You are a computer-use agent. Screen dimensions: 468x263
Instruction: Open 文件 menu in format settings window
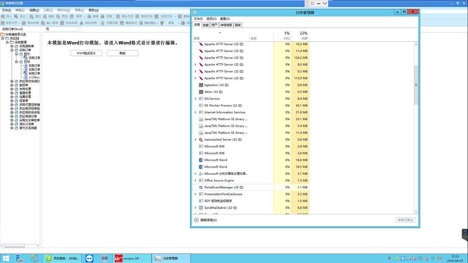(7, 10)
